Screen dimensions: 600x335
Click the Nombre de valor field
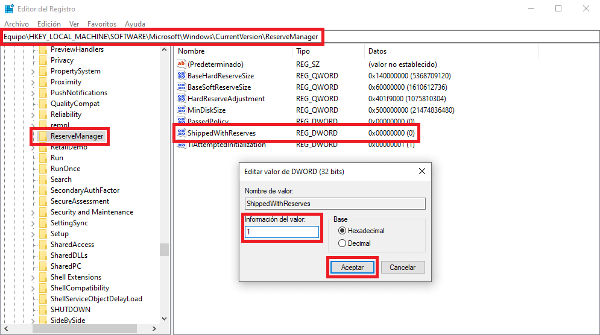[335, 204]
